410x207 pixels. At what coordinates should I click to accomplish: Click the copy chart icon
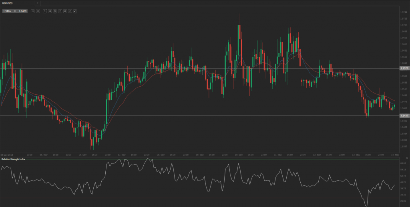[65, 11]
